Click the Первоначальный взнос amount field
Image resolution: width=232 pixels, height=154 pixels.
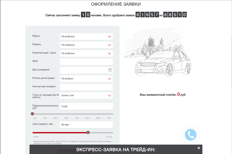click(86, 106)
